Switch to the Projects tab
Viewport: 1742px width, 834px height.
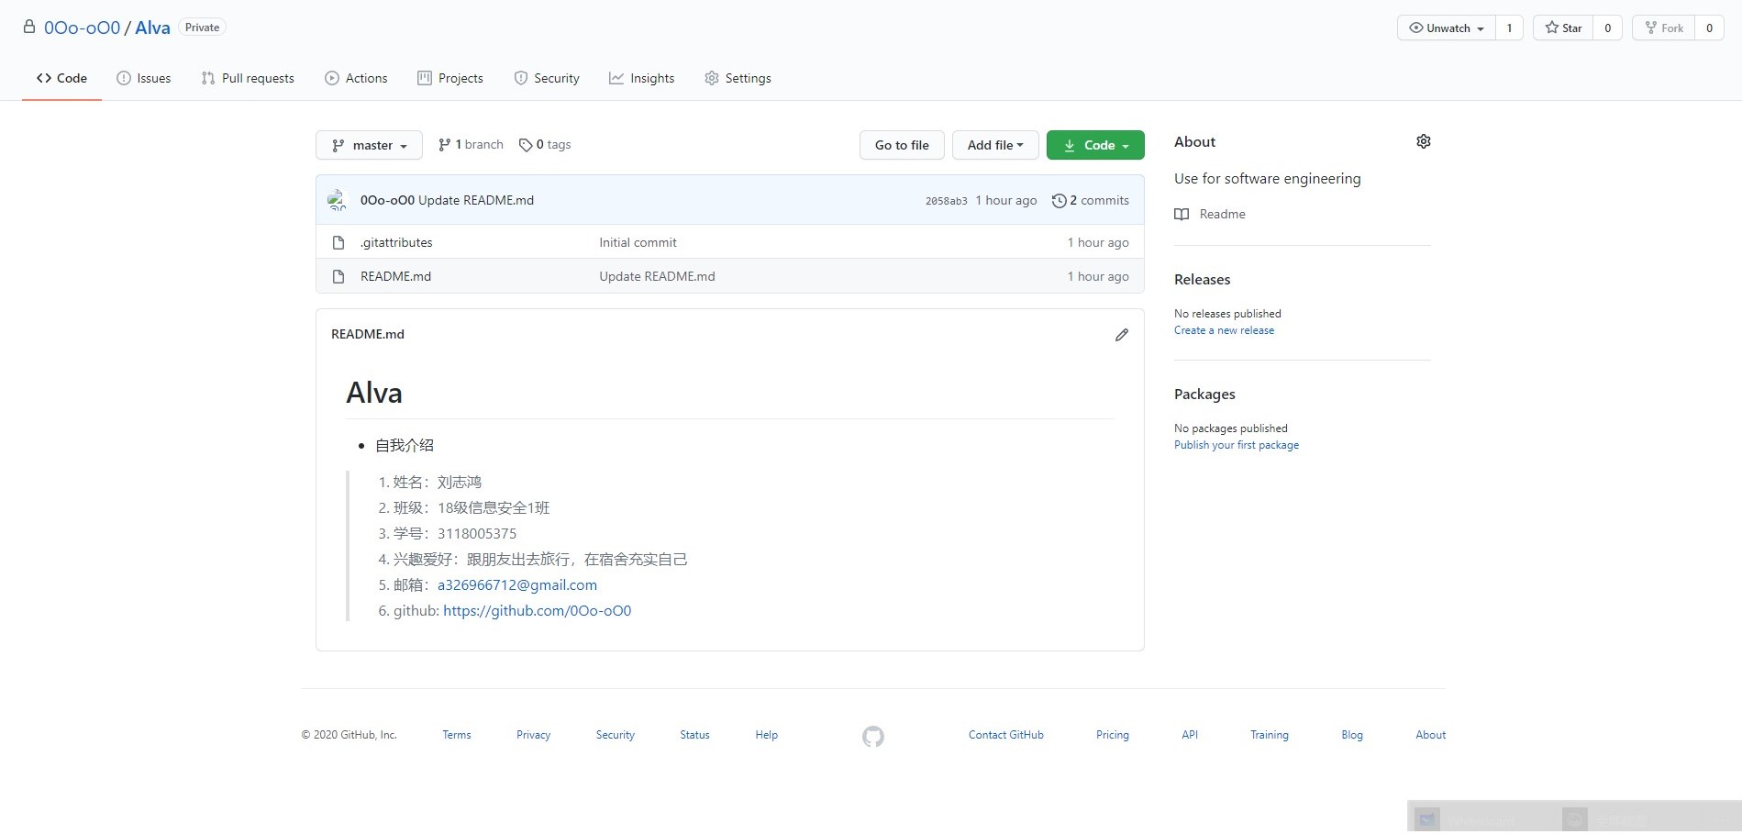coord(450,78)
